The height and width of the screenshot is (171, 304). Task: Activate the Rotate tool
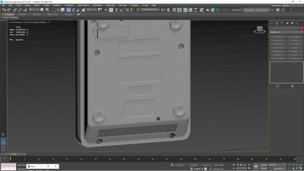[74, 10]
